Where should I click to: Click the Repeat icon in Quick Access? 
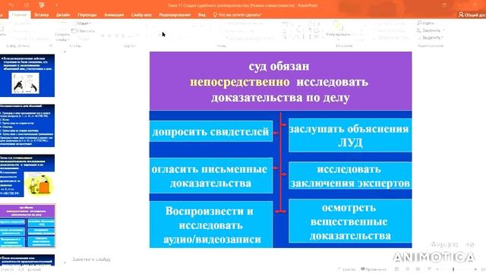coord(27,5)
